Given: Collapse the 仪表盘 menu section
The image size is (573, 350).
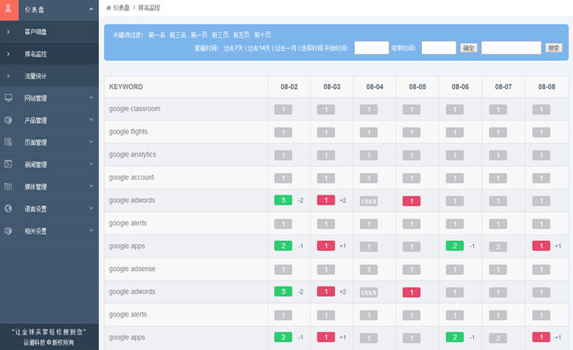Looking at the screenshot, I should (91, 9).
